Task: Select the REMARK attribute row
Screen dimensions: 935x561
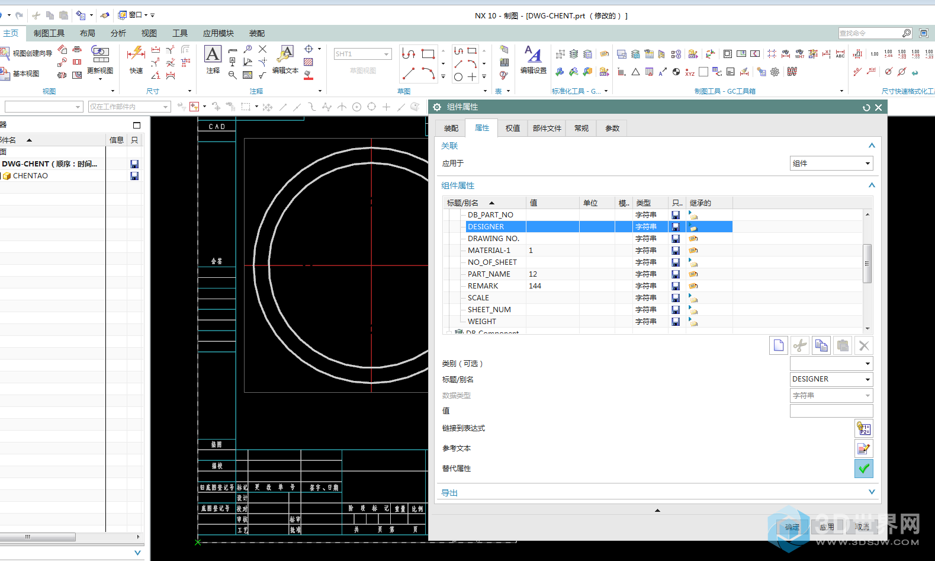Action: pos(587,286)
